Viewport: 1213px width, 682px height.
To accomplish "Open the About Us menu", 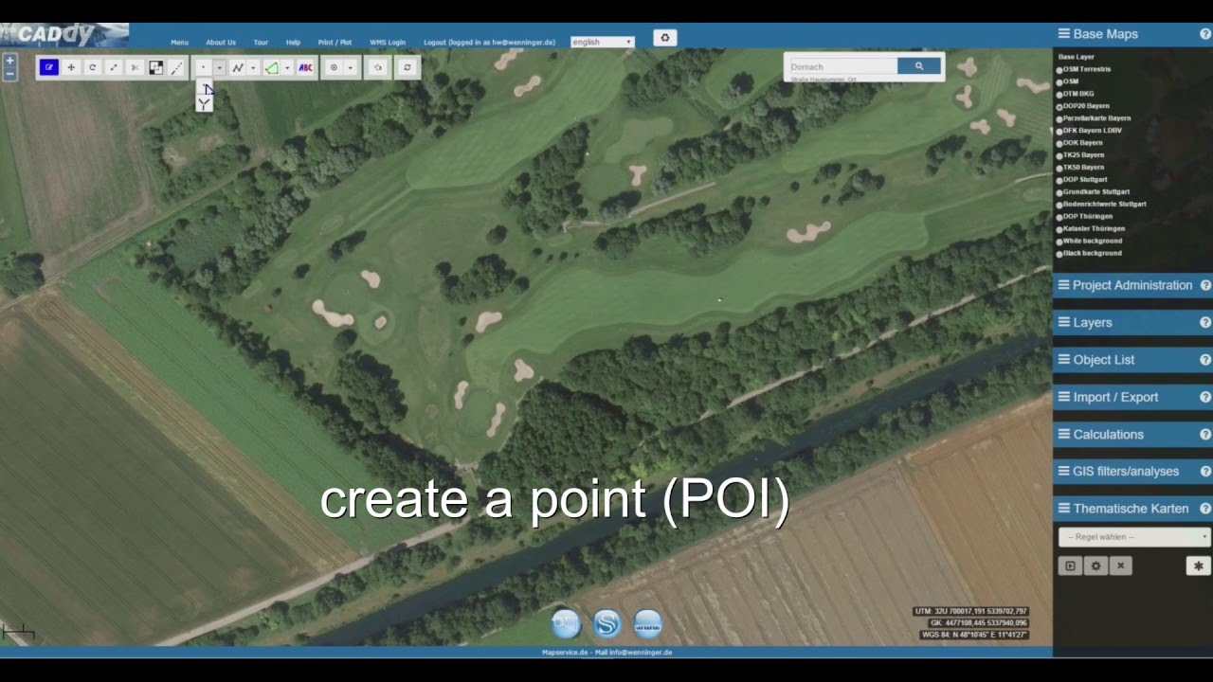I will (x=221, y=43).
